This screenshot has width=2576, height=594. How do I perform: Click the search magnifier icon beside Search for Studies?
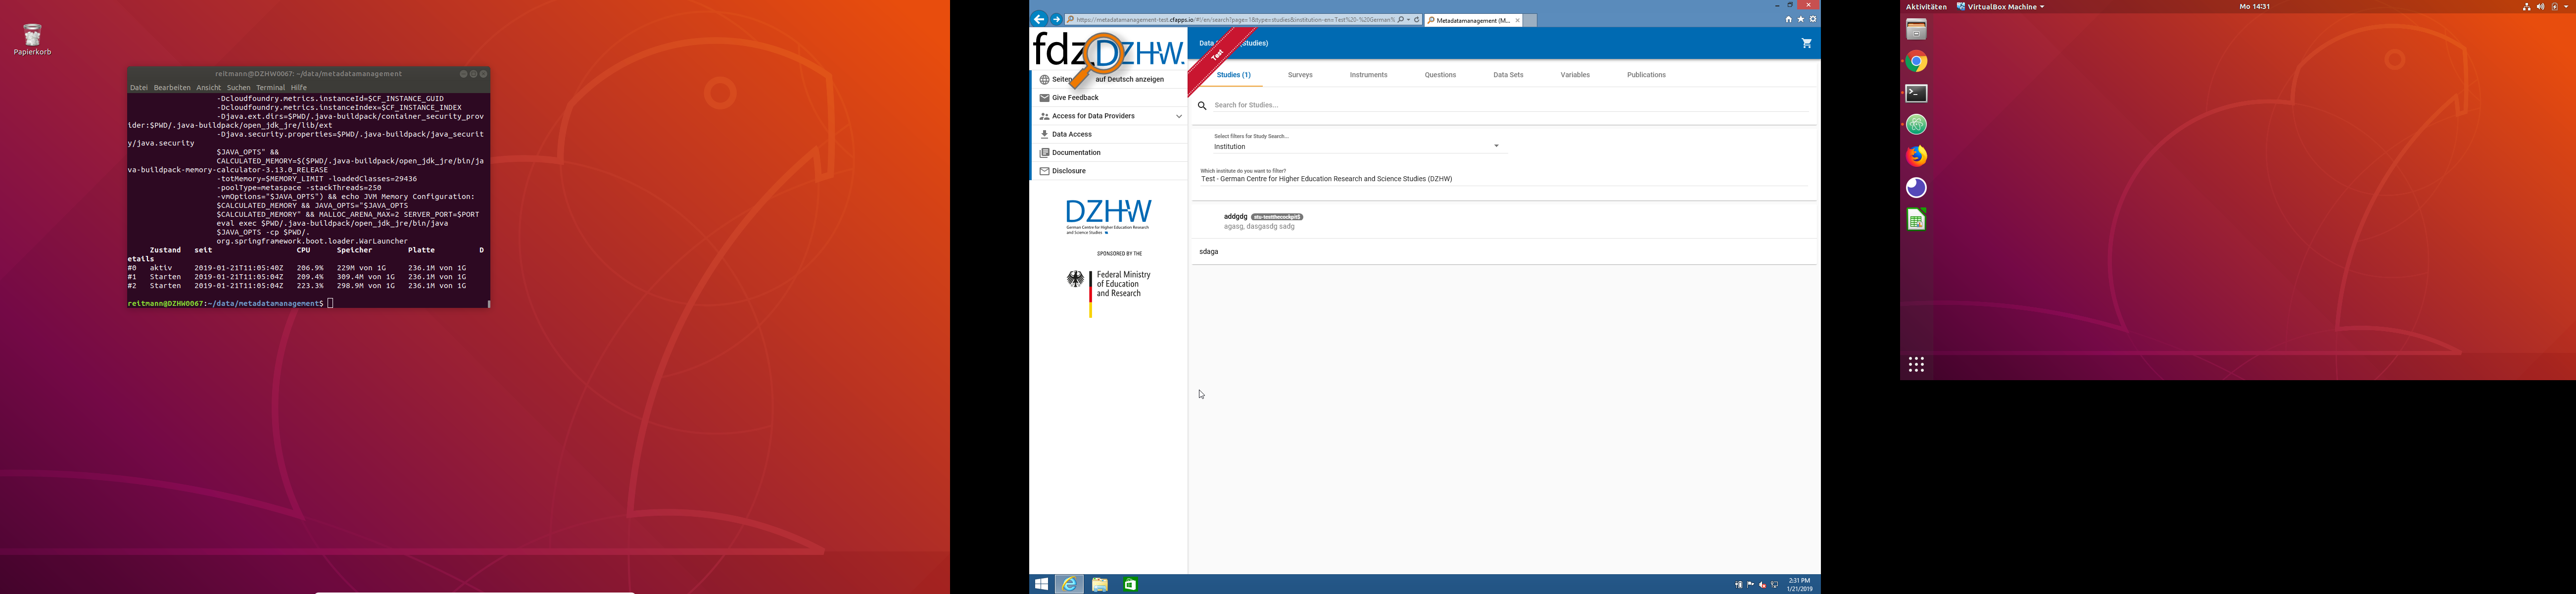click(1202, 105)
